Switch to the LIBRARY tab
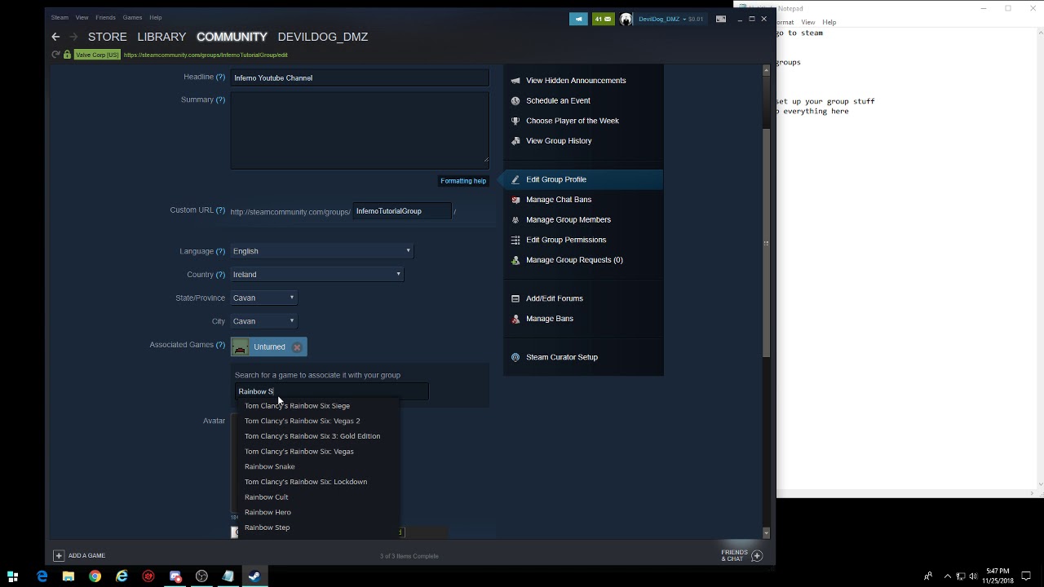This screenshot has height=587, width=1044. point(161,37)
